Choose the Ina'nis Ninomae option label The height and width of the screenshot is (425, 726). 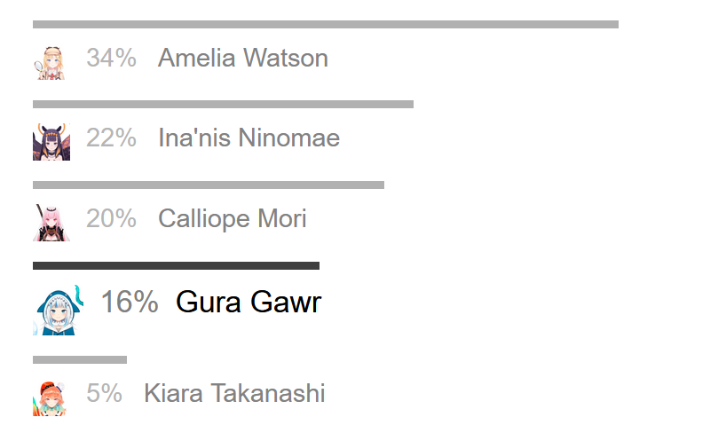[x=249, y=138]
